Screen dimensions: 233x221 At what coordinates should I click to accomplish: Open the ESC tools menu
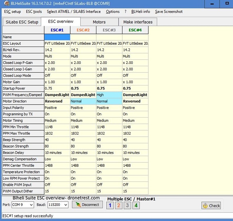point(34,11)
